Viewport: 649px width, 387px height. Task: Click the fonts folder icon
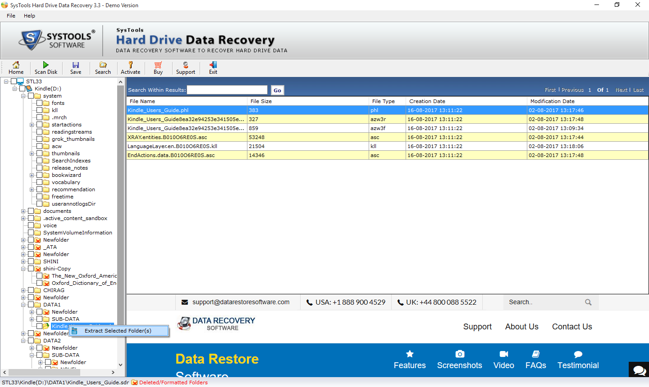click(46, 103)
